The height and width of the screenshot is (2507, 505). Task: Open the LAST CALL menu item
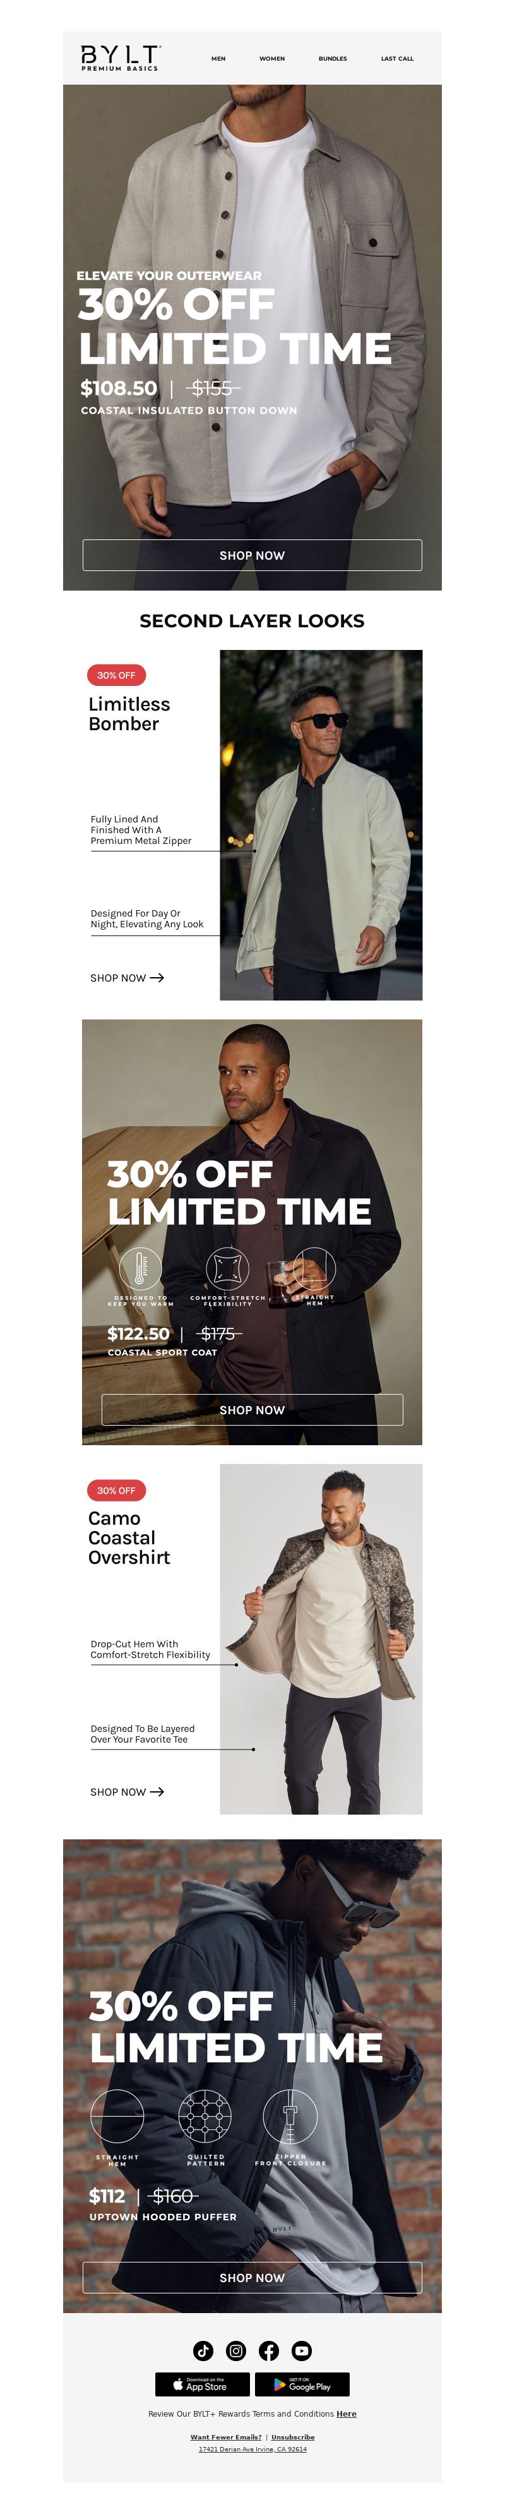[x=397, y=58]
